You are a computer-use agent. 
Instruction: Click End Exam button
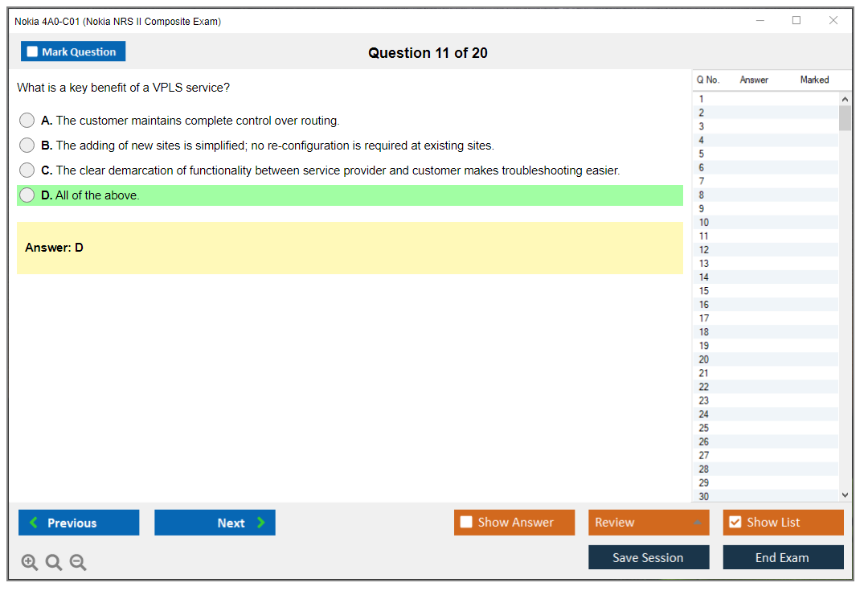(783, 558)
